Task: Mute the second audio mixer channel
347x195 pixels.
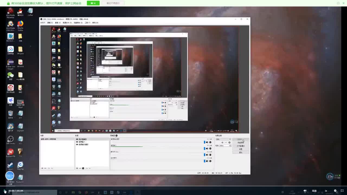Action: click(207, 148)
